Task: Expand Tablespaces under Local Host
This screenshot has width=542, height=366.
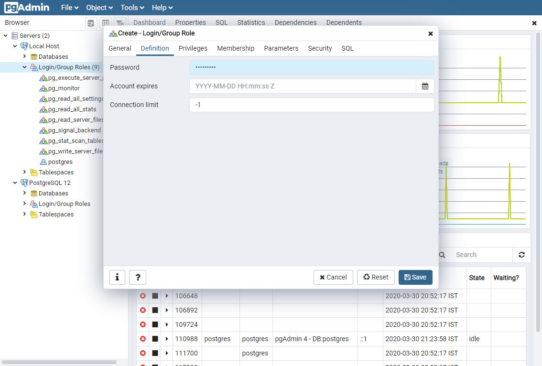Action: point(24,172)
